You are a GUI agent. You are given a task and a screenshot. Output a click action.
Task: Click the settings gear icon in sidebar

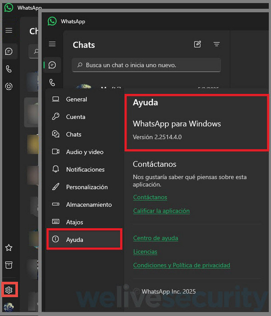coord(9,289)
